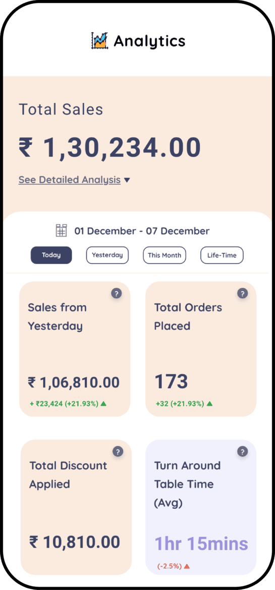This screenshot has height=590, width=275.
Task: Click the Analytics chart logo icon
Action: pyautogui.click(x=100, y=41)
